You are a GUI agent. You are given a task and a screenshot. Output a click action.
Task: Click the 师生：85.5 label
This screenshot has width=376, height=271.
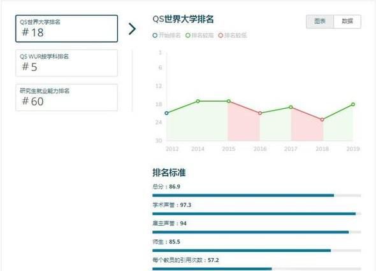pyautogui.click(x=166, y=242)
